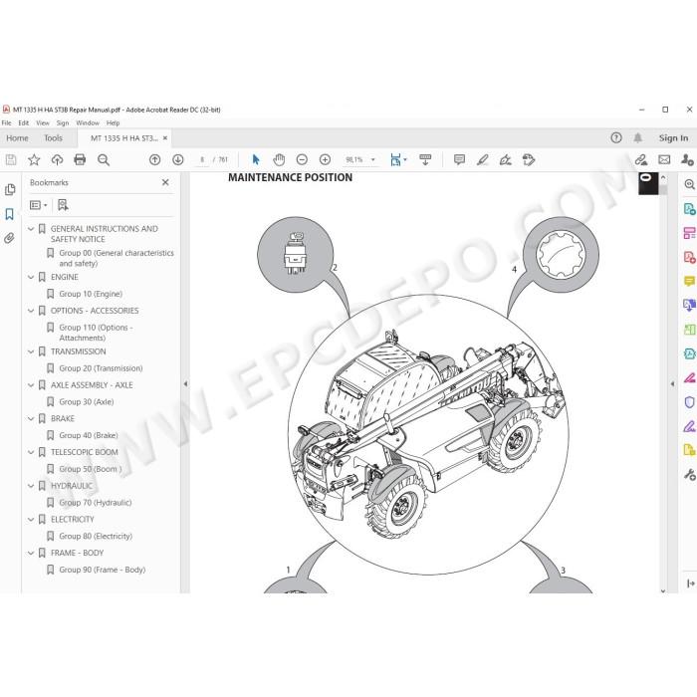Open the help question mark
The height and width of the screenshot is (697, 697).
616,137
